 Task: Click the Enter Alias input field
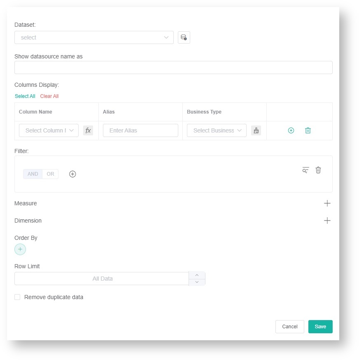pyautogui.click(x=140, y=130)
